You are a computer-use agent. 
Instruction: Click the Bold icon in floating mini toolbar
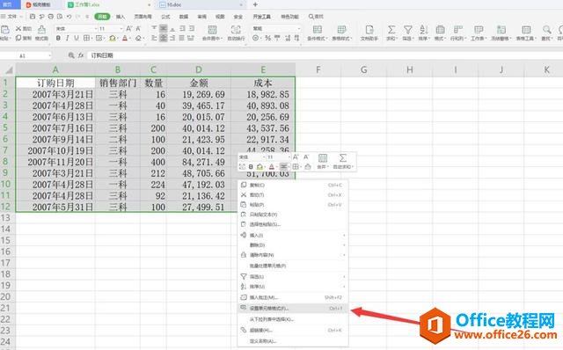click(x=251, y=166)
